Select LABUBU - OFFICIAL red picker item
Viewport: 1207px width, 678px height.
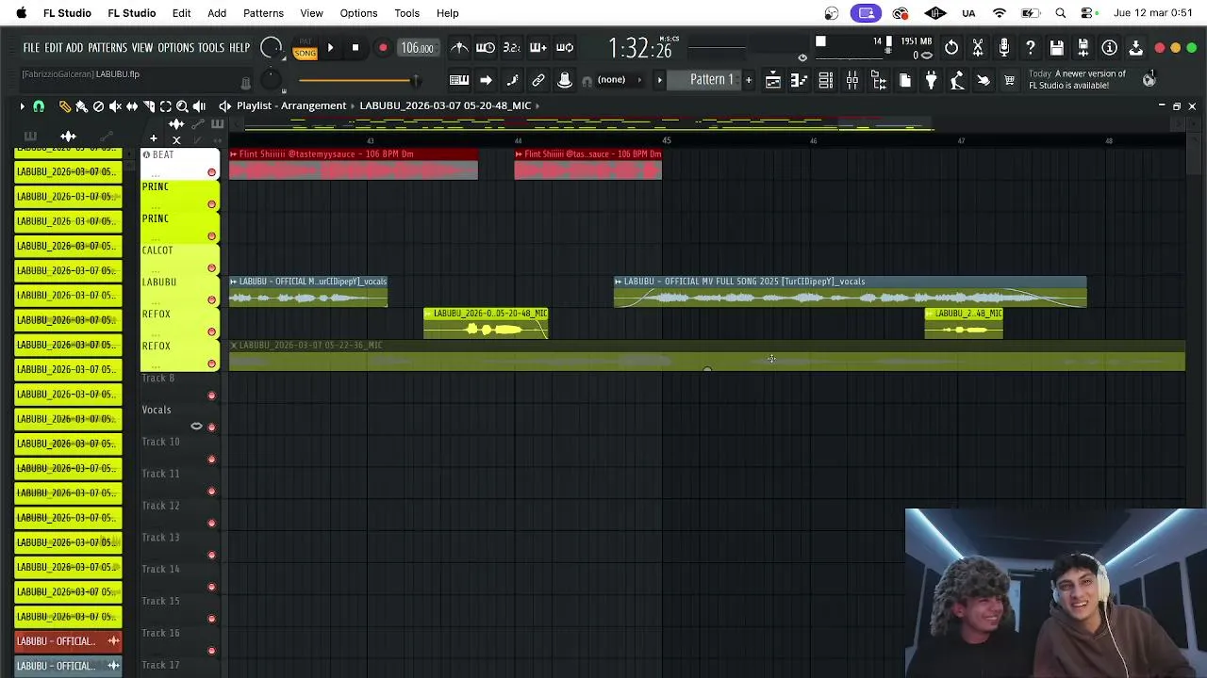point(68,641)
